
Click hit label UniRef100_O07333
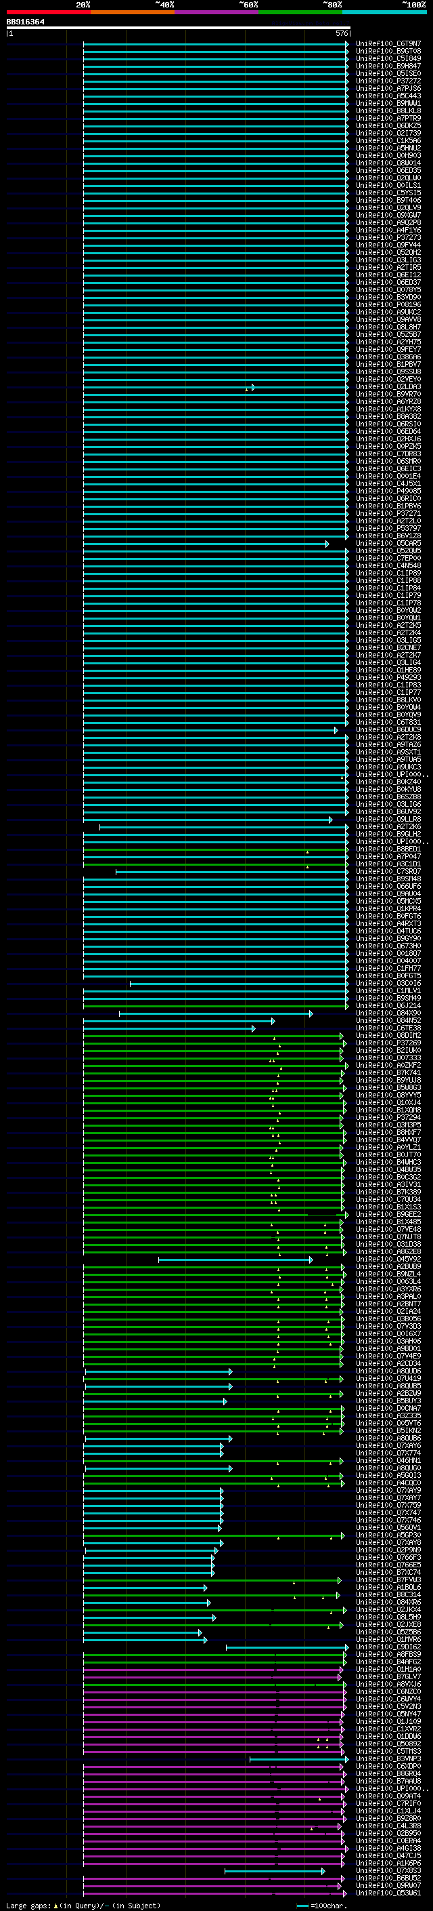[388, 1058]
